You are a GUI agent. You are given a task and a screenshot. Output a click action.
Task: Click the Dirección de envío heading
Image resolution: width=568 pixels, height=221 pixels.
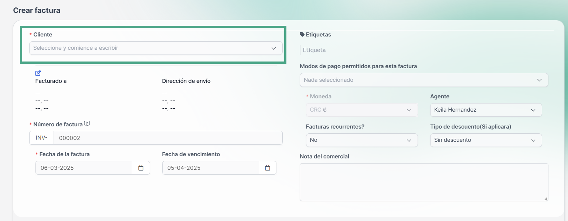pos(186,81)
